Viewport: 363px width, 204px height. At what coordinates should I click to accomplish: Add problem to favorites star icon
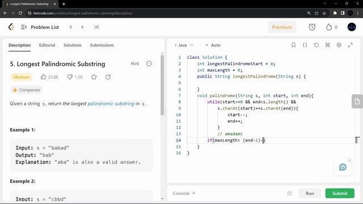point(94,77)
